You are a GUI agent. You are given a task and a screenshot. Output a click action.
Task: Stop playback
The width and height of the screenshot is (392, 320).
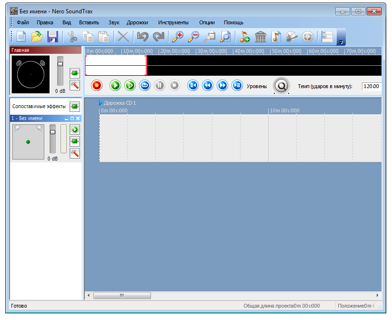coord(174,85)
